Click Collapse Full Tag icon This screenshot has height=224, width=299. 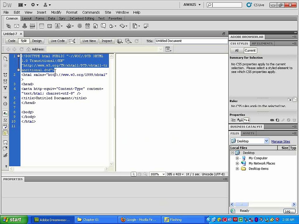5,75
